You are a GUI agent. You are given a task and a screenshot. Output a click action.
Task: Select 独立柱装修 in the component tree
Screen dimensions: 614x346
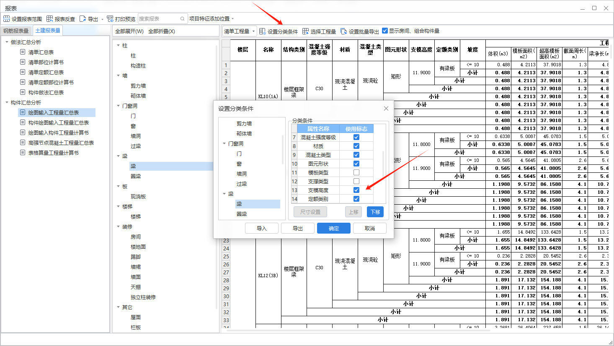[x=143, y=297]
